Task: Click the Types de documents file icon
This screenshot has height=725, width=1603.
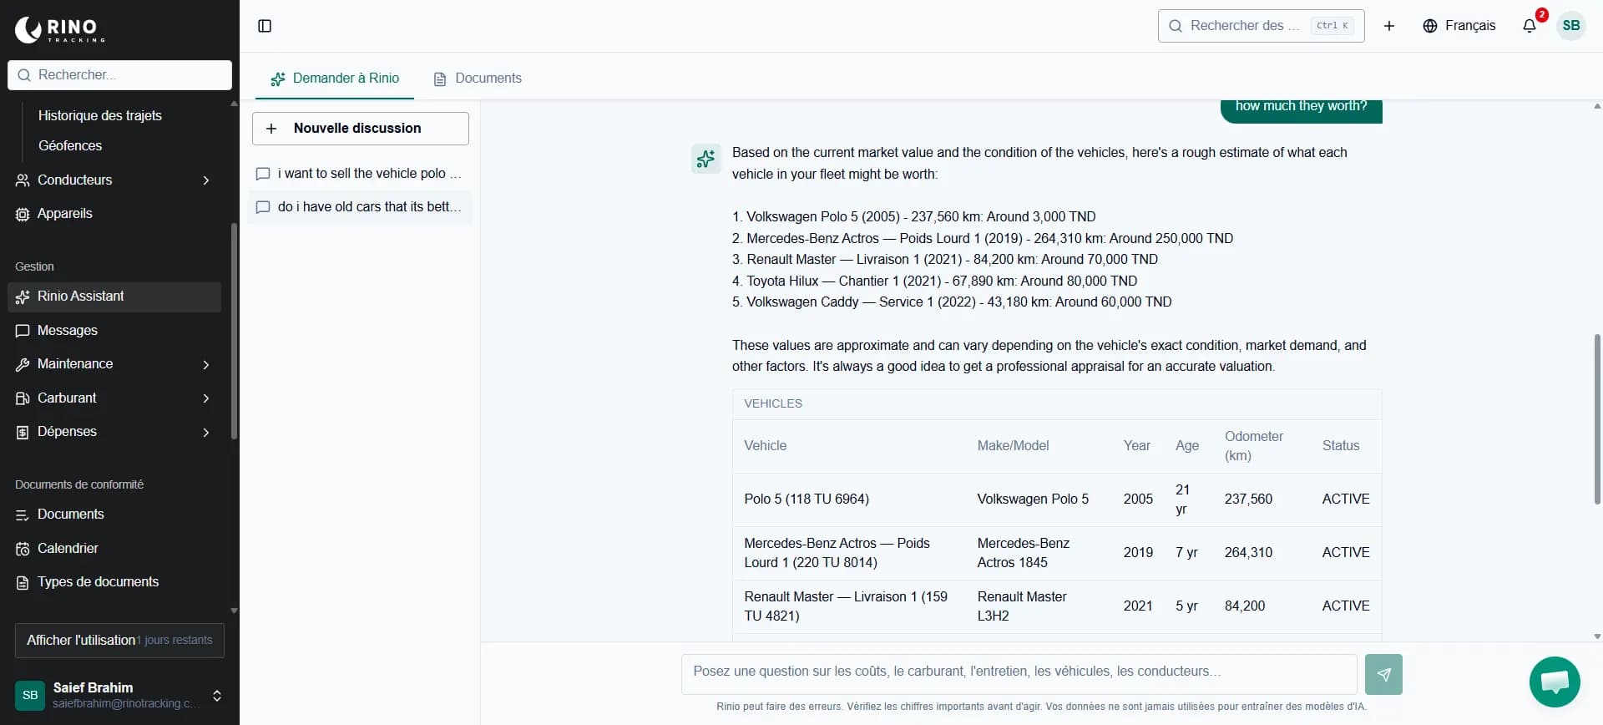Action: [23, 582]
